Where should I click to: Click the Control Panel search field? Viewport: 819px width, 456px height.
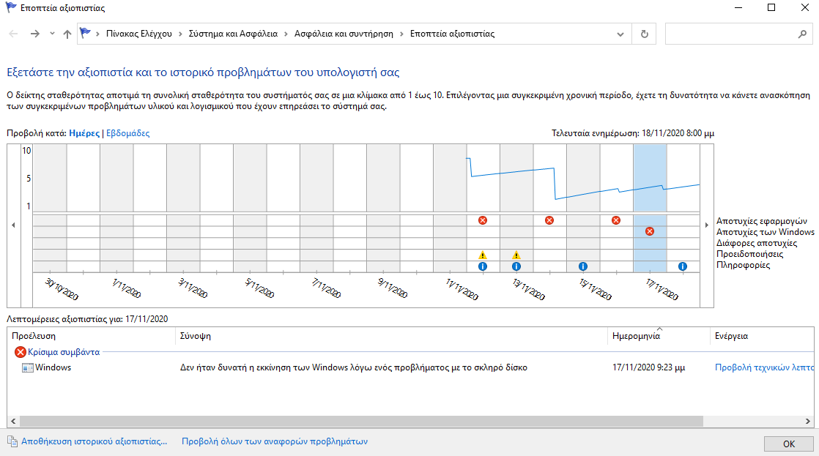(x=730, y=34)
